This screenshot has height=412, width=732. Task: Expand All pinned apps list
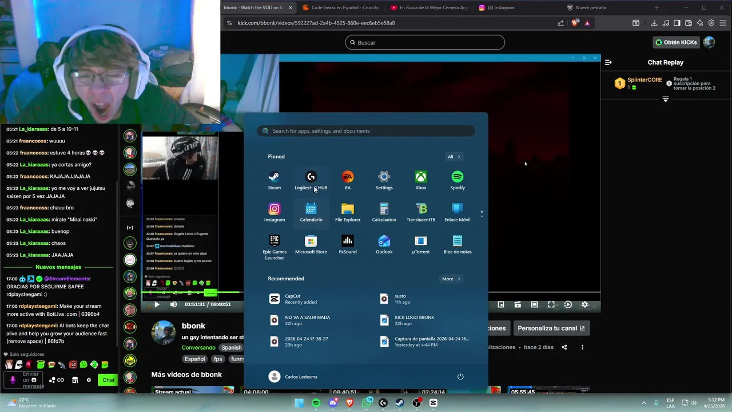[454, 157]
